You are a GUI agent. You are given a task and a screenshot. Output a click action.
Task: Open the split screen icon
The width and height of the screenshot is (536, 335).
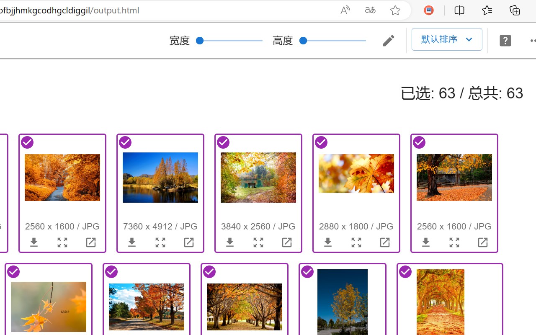459,10
